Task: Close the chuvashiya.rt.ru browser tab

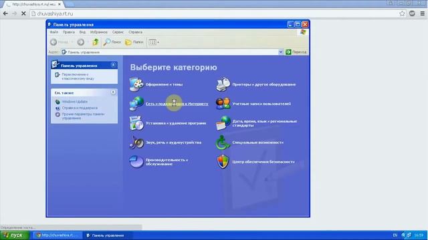Action: (x=60, y=5)
